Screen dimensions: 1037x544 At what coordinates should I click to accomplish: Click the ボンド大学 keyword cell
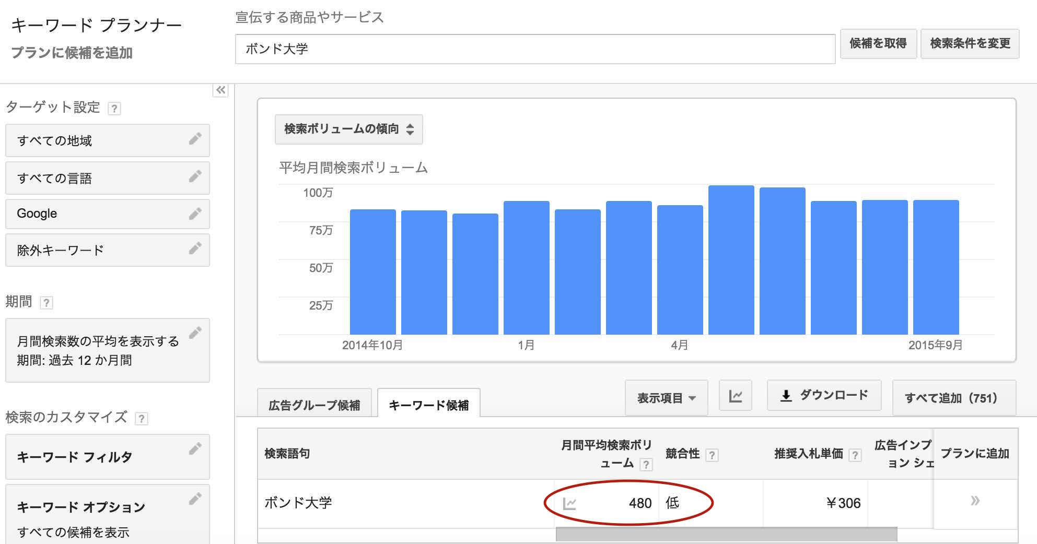pos(298,503)
